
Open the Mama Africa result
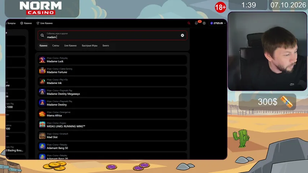coord(112,114)
